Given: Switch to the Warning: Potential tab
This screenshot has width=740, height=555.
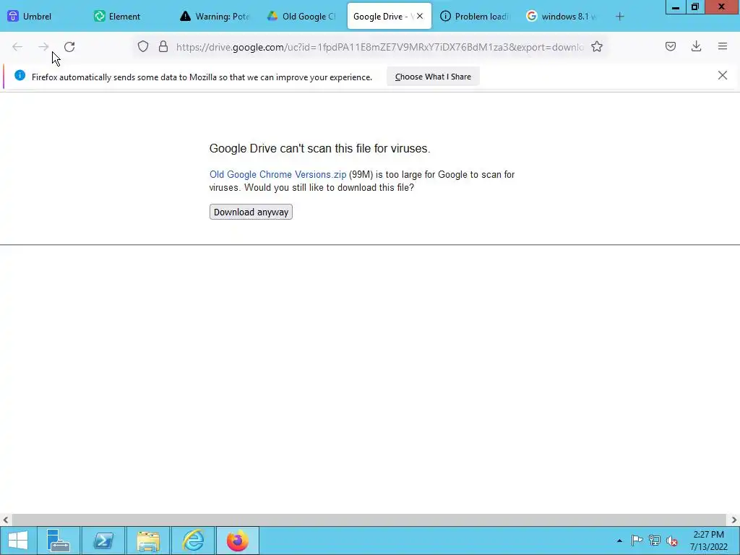Looking at the screenshot, I should click(216, 17).
